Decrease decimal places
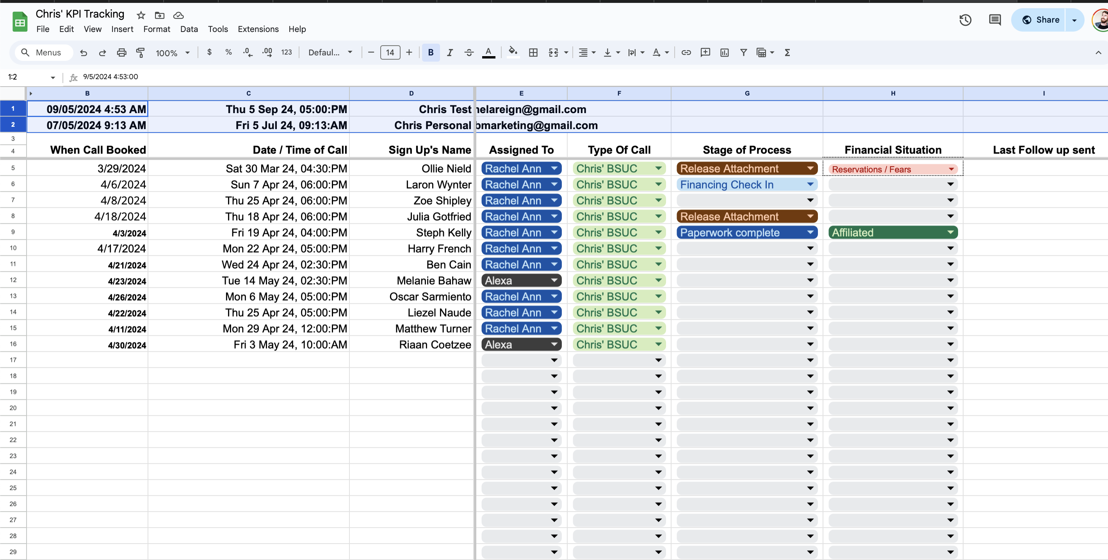 (248, 52)
